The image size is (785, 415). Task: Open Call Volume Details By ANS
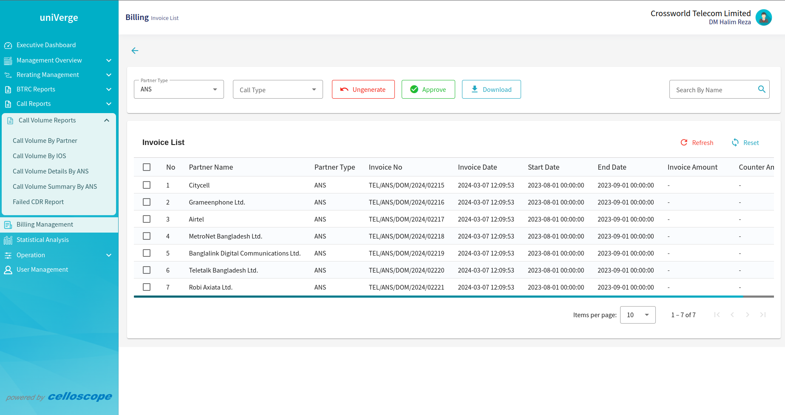[x=51, y=171]
